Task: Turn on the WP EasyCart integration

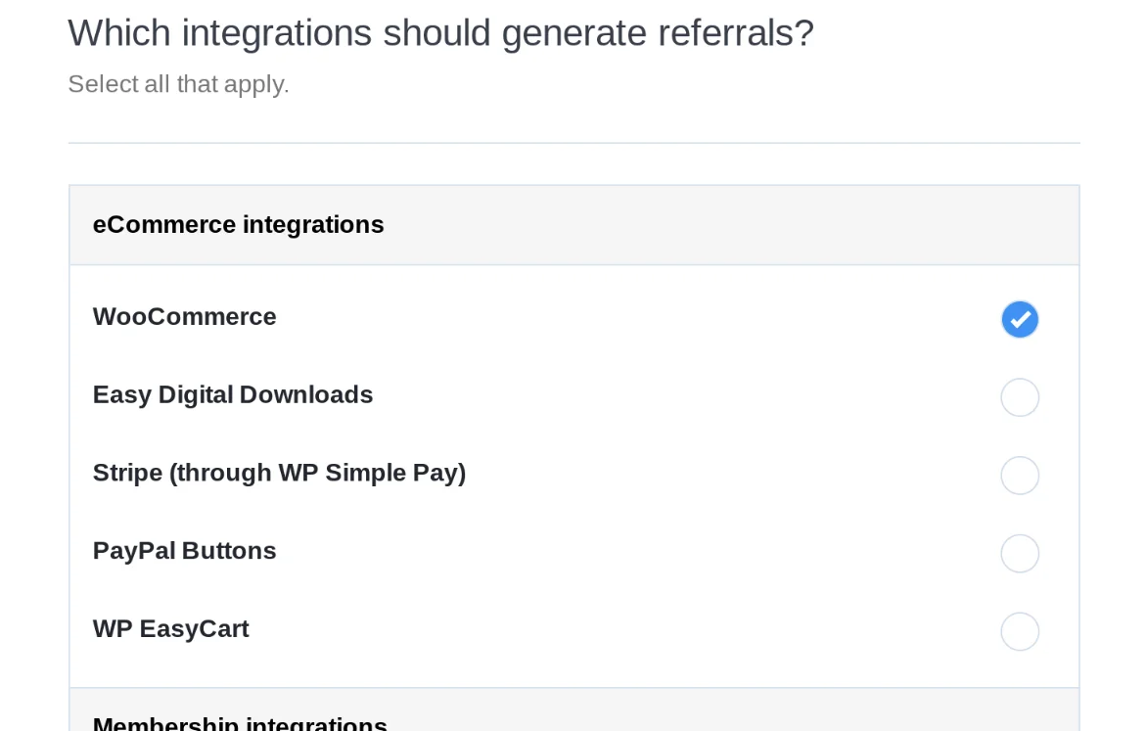Action: [x=1020, y=631]
